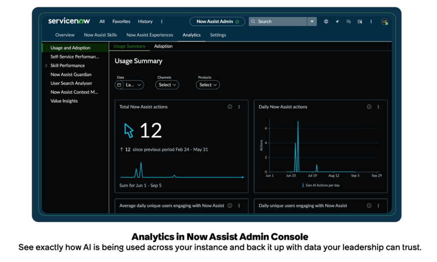Expand the Skill Performance sidebar section
Image resolution: width=437 pixels, height=262 pixels.
pyautogui.click(x=47, y=65)
